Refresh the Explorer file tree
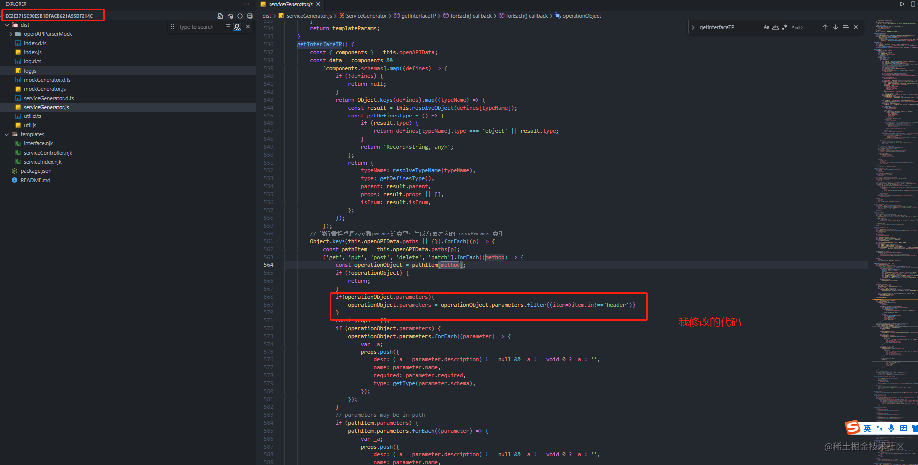This screenshot has height=465, width=918. [240, 16]
